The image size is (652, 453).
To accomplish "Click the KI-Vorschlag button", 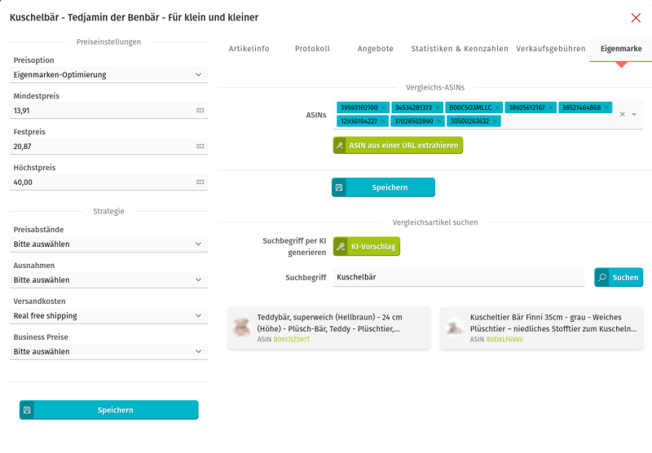I will 366,246.
